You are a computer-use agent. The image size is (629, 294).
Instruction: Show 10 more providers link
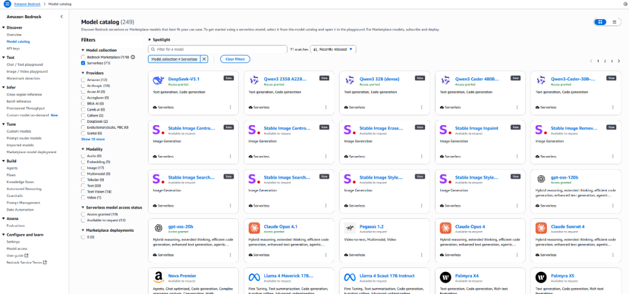point(93,139)
